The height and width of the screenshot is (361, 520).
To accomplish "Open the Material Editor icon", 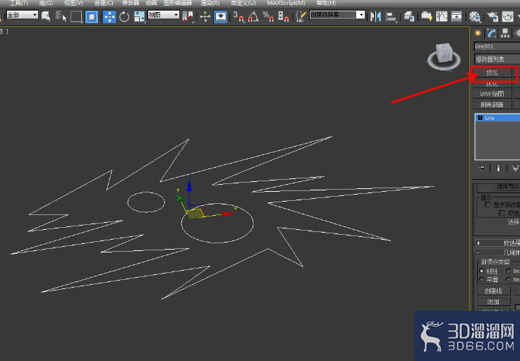I will click(x=475, y=17).
